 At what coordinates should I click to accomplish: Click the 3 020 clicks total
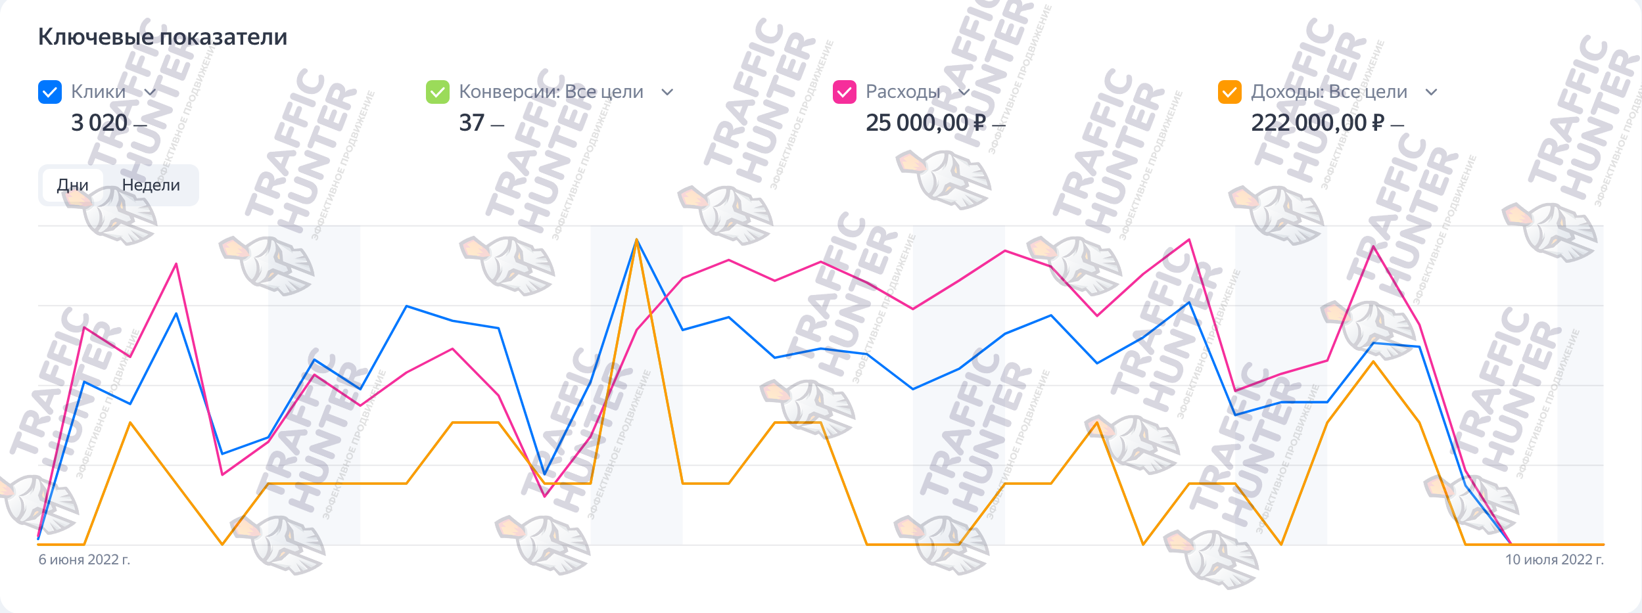point(99,123)
